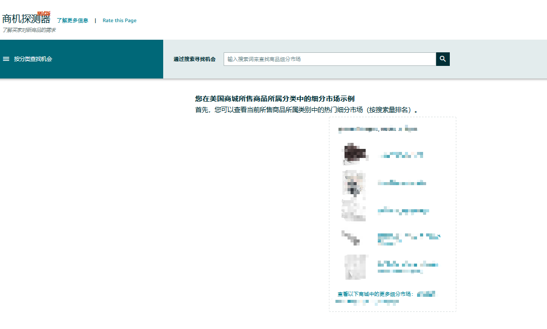Click the first niche market link
The image size is (547, 329).
tap(401, 155)
